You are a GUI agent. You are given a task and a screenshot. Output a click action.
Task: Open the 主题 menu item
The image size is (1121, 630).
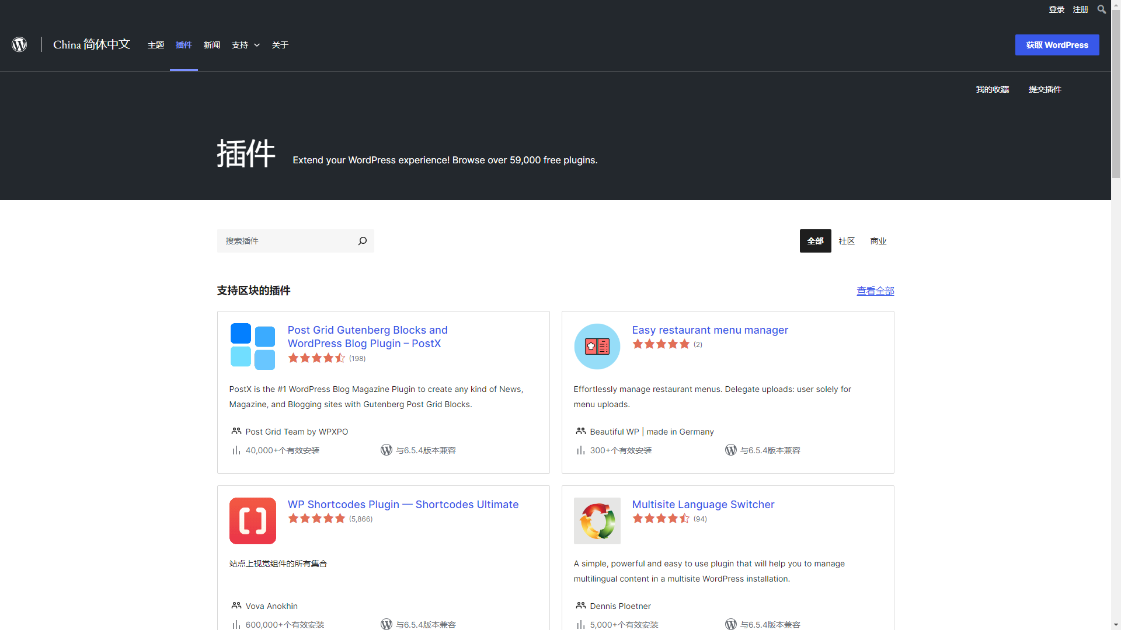(x=156, y=45)
